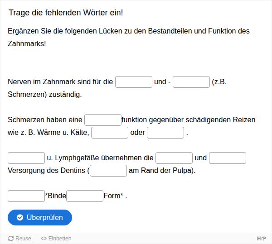Focus the blank after "übernehmen die"
Screen dimensions: 272x244
tap(174, 158)
